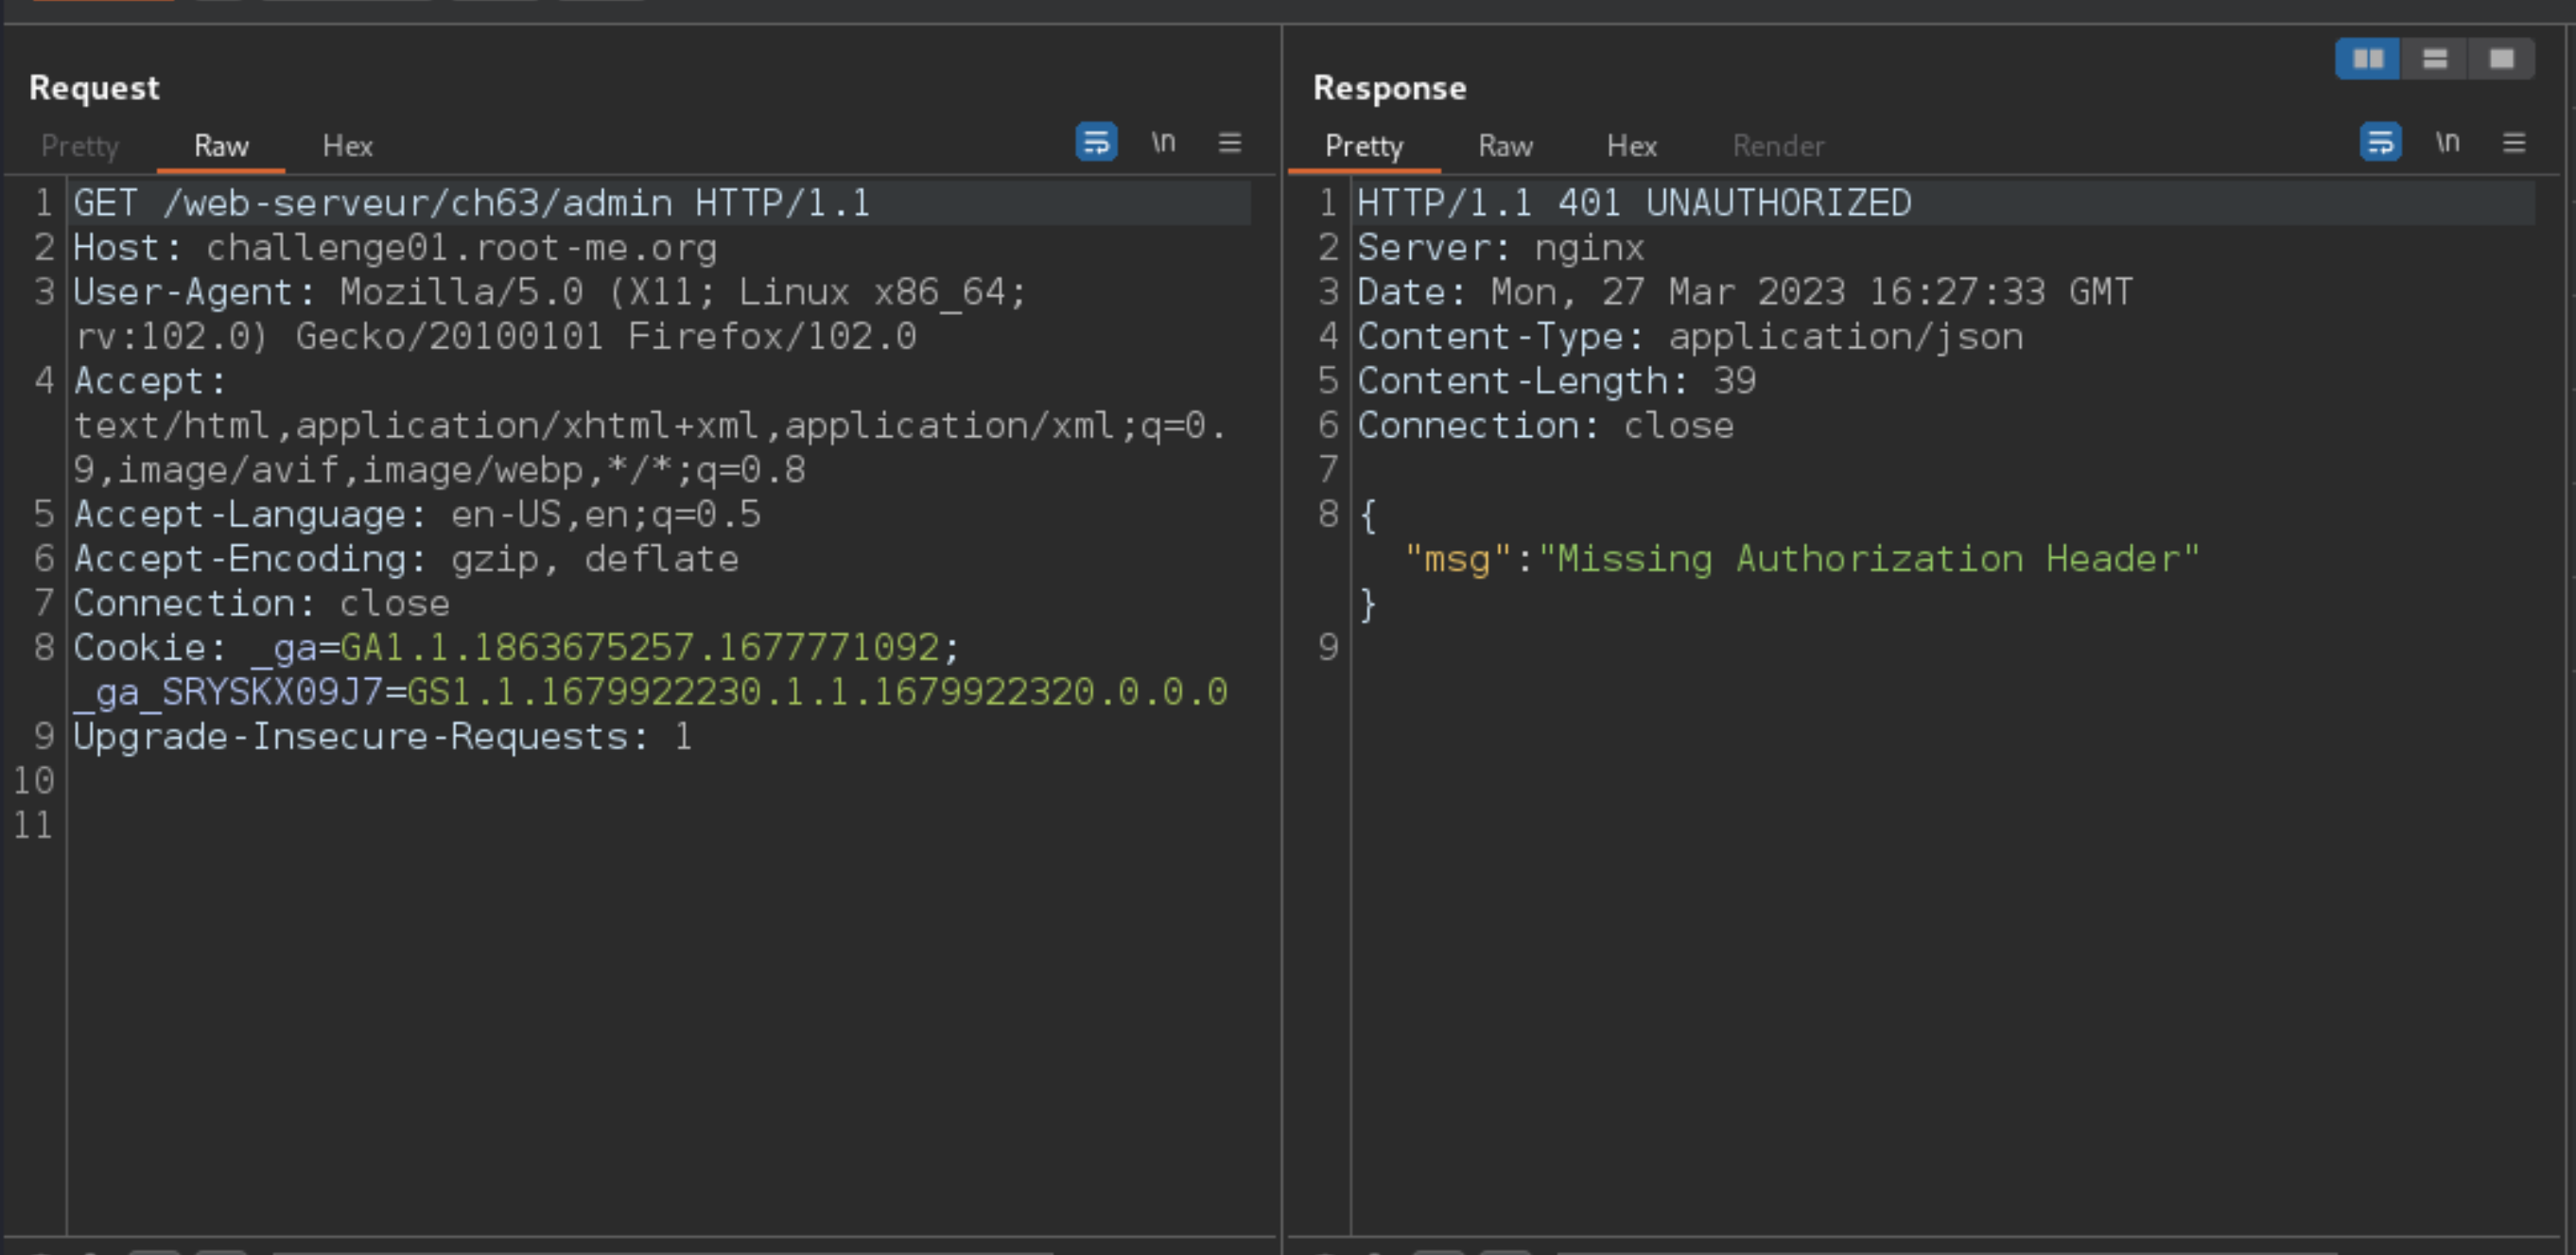Select combined tabbed layout icon
The width and height of the screenshot is (2576, 1255).
point(2501,59)
